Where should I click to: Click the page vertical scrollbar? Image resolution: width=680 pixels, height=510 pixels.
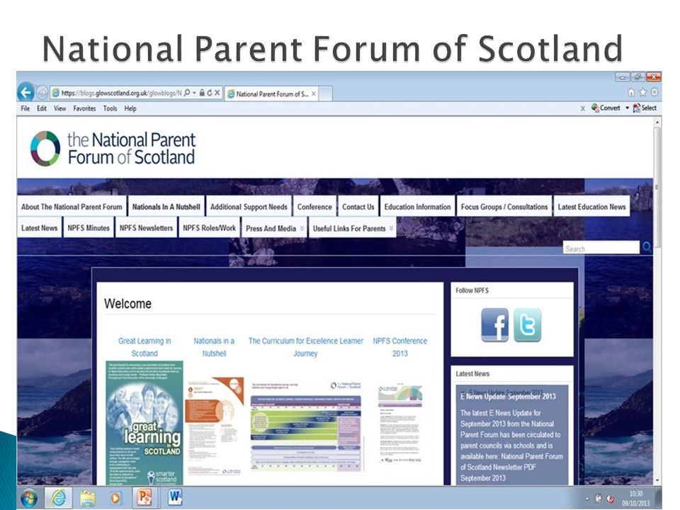pos(657,186)
